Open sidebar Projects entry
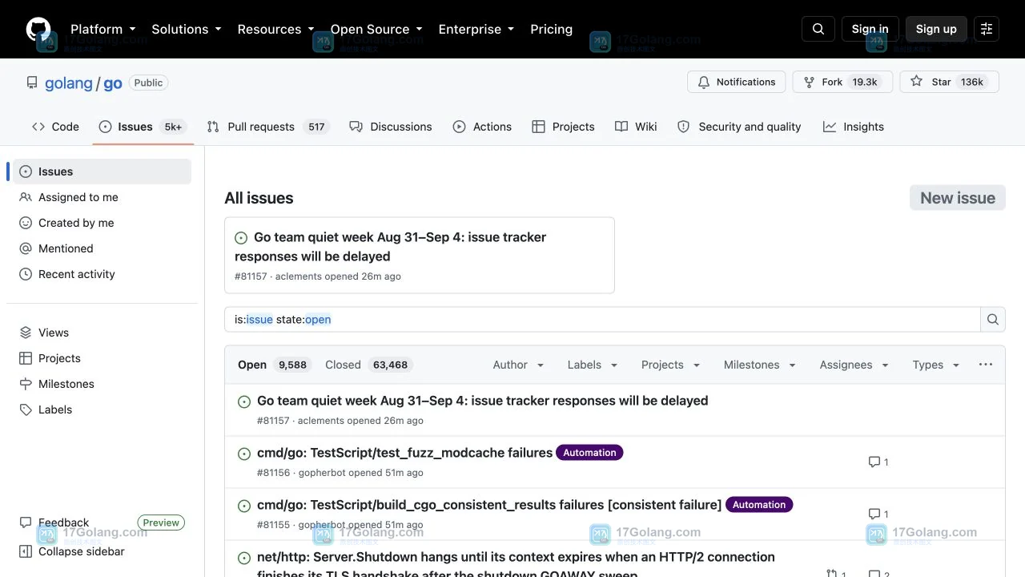 point(102,358)
